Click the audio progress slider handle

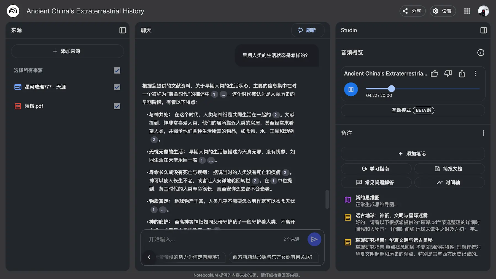point(391,89)
